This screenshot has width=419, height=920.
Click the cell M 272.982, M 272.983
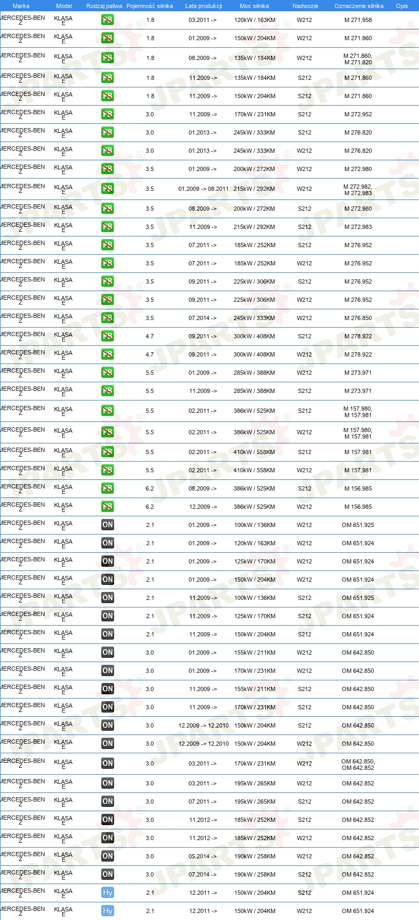click(x=358, y=190)
